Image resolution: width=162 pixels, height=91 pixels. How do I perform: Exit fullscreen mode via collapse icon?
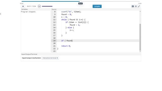click(139, 6)
